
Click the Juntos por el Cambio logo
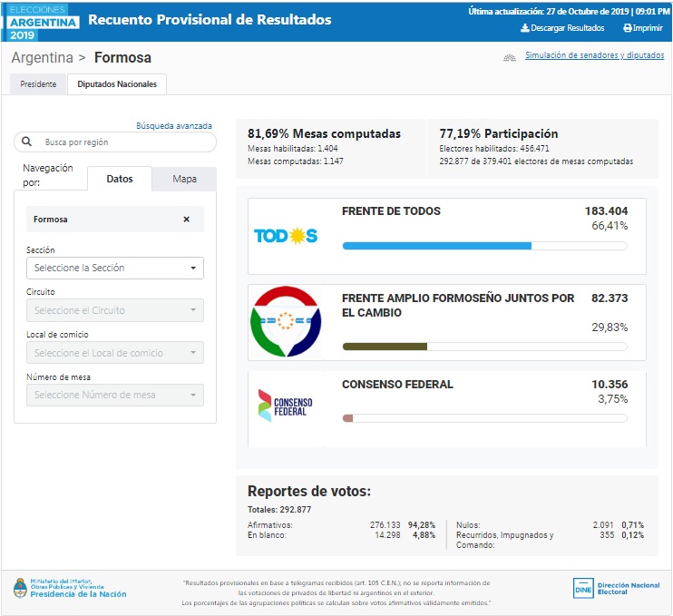click(286, 321)
